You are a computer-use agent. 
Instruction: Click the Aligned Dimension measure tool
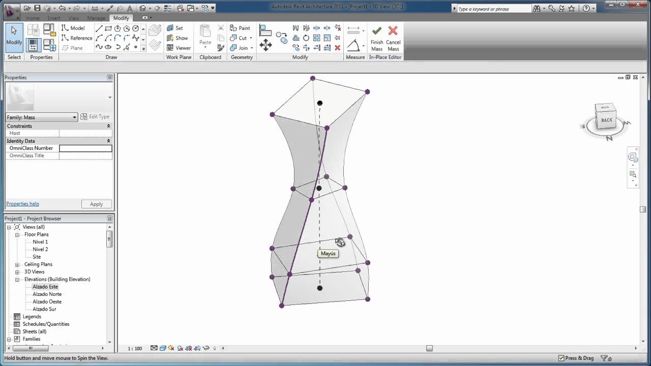[353, 30]
